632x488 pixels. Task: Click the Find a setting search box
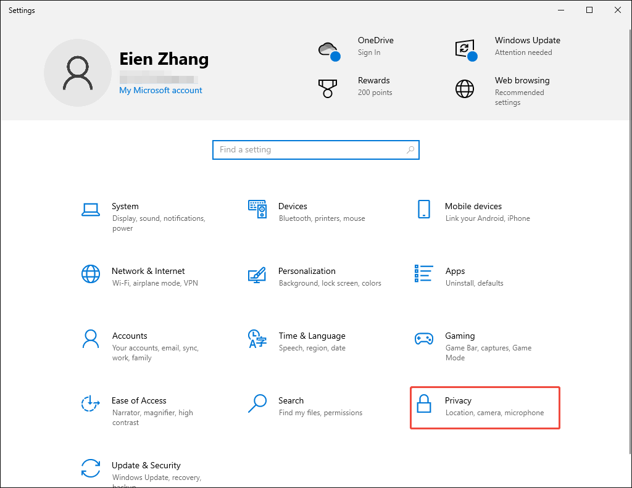click(315, 149)
